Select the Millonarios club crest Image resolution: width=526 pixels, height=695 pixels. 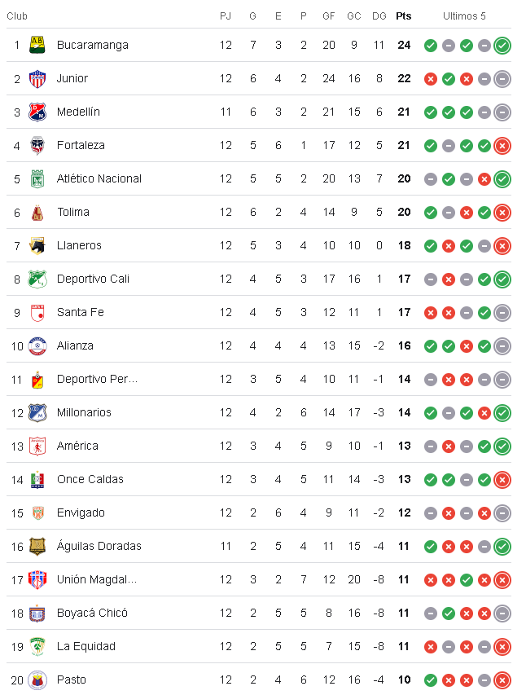coord(37,412)
